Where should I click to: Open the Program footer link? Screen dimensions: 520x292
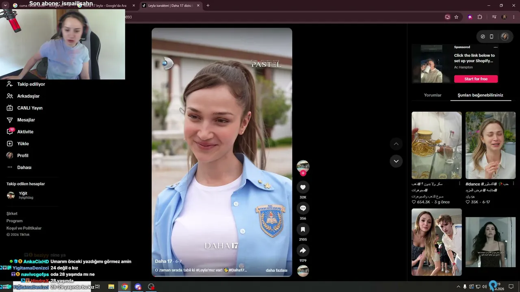(x=14, y=221)
